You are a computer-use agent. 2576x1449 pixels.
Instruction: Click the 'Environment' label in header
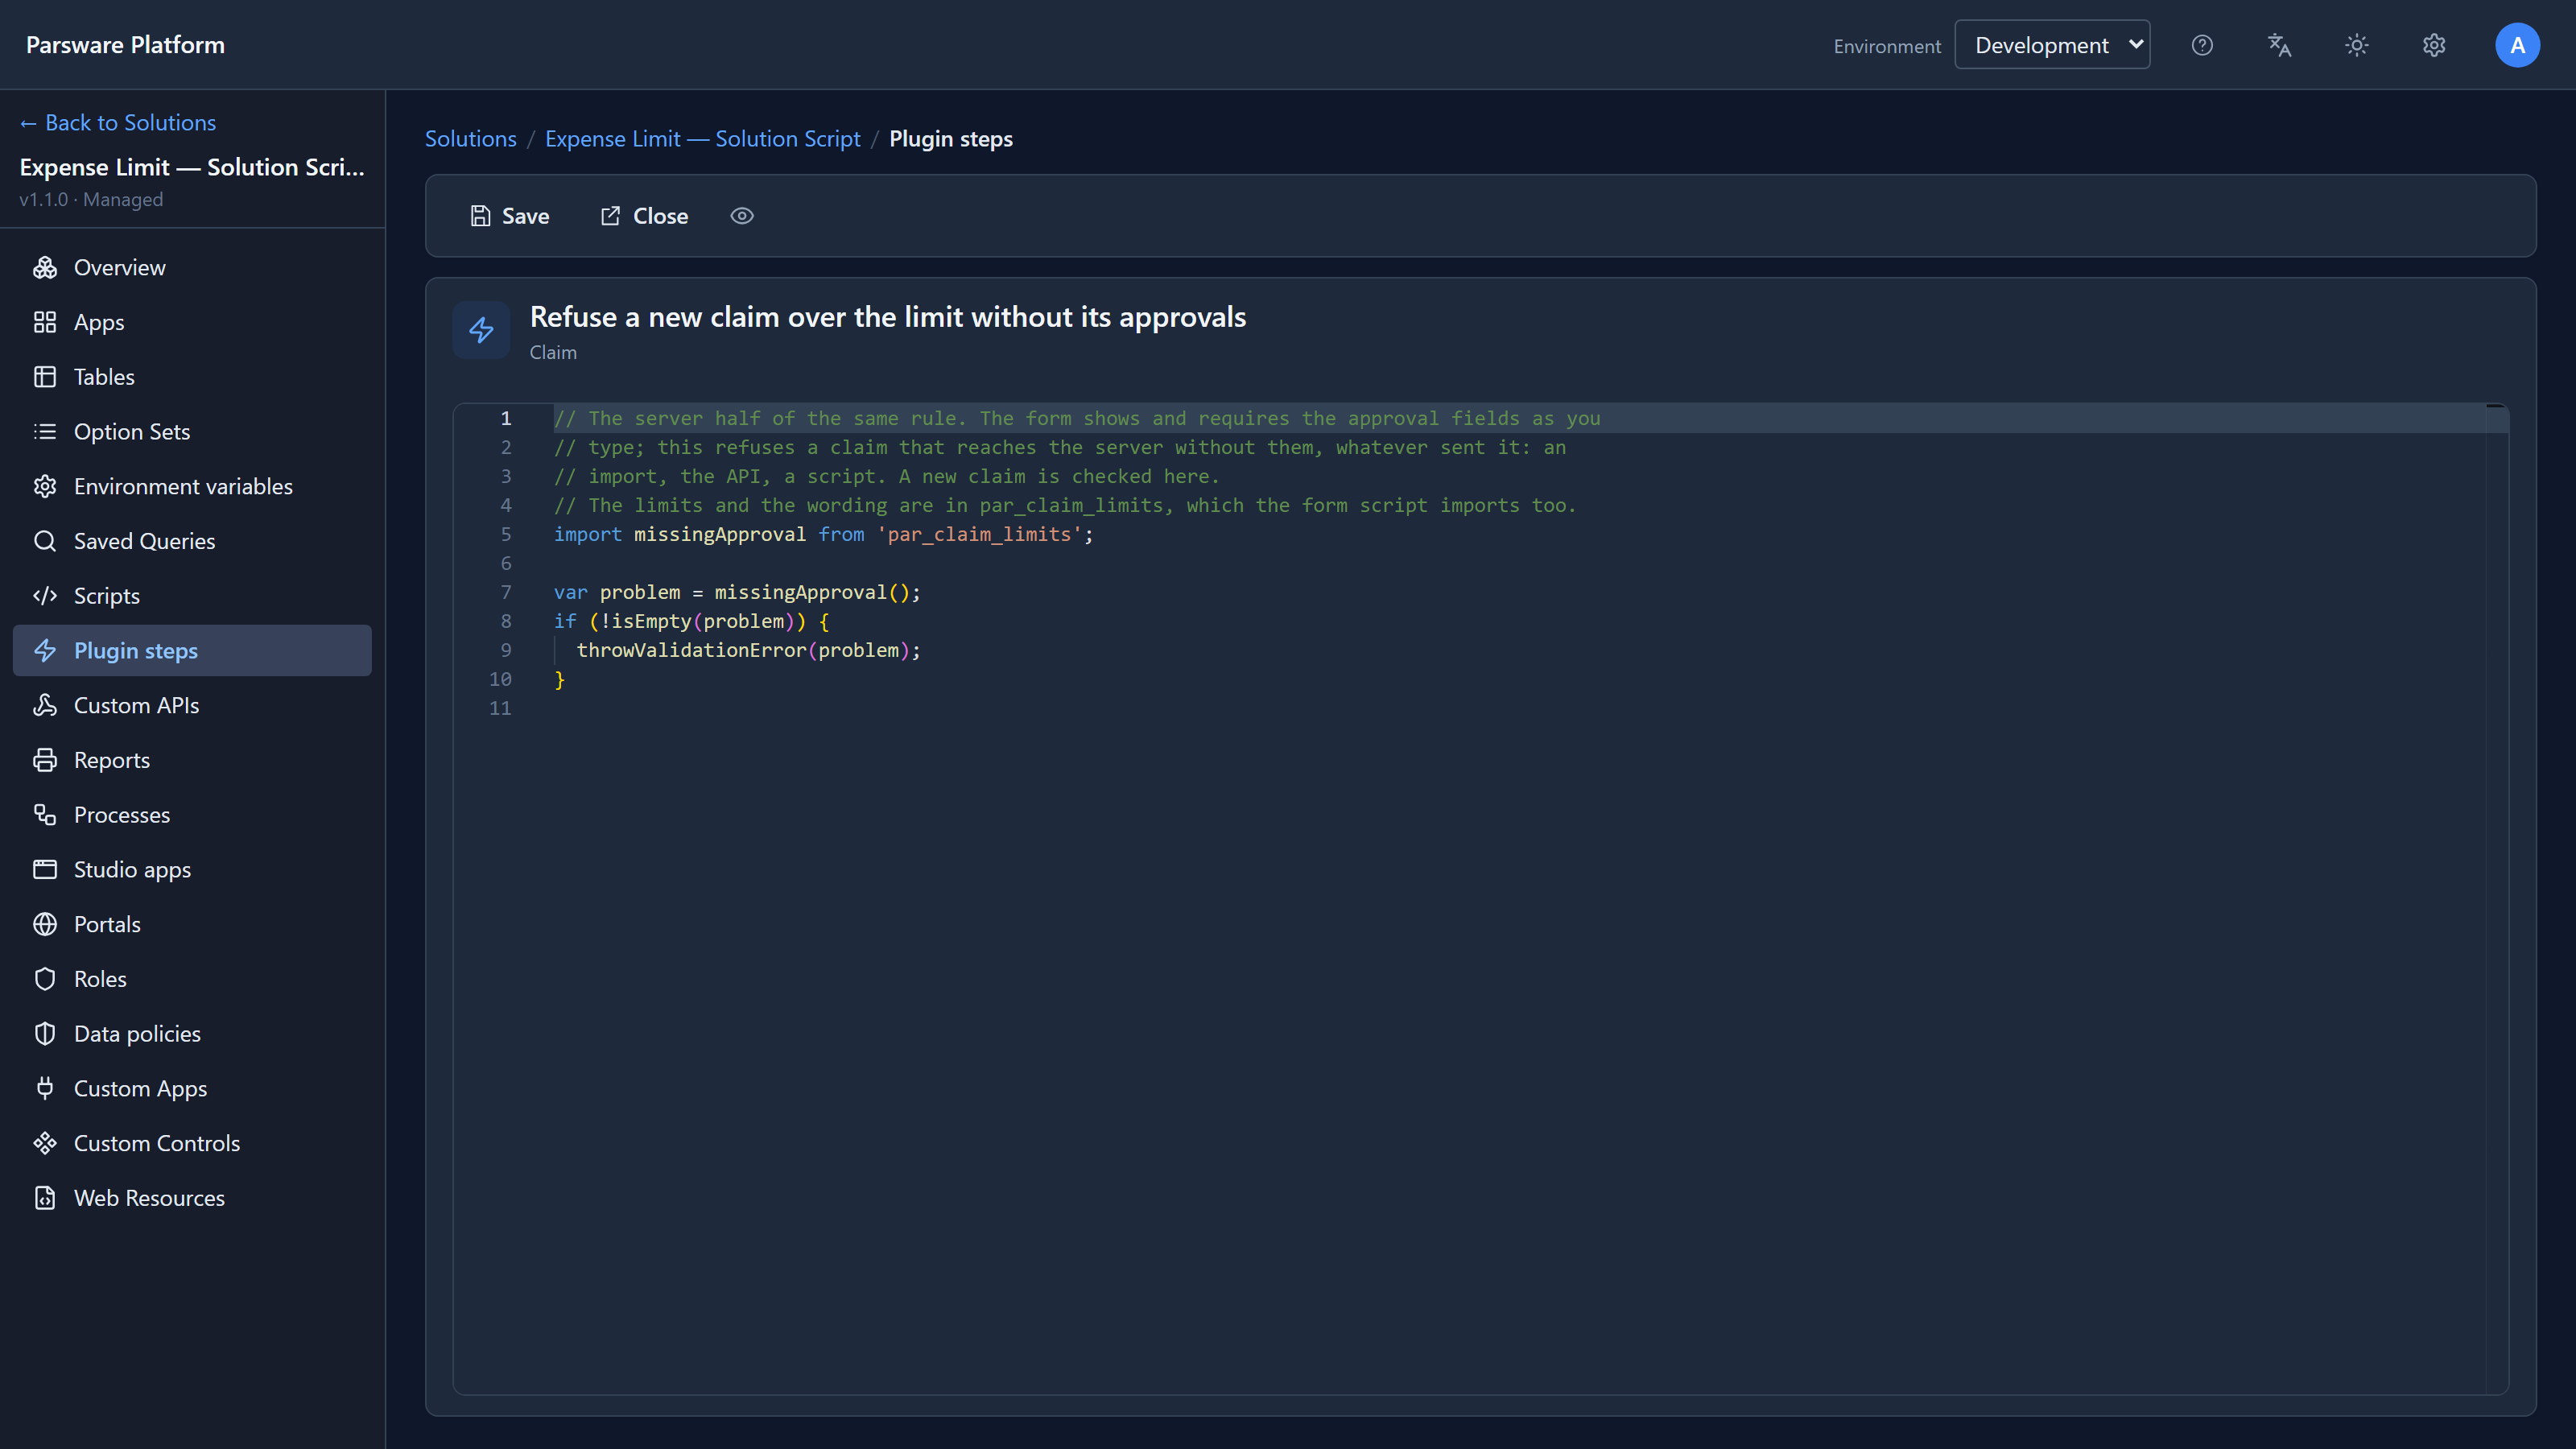1887,46
